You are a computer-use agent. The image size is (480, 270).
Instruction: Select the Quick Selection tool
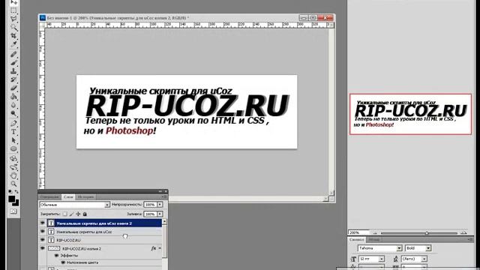click(13, 27)
